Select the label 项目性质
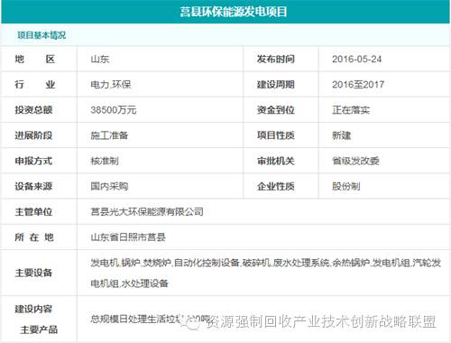This screenshot has height=343, width=451. [276, 135]
